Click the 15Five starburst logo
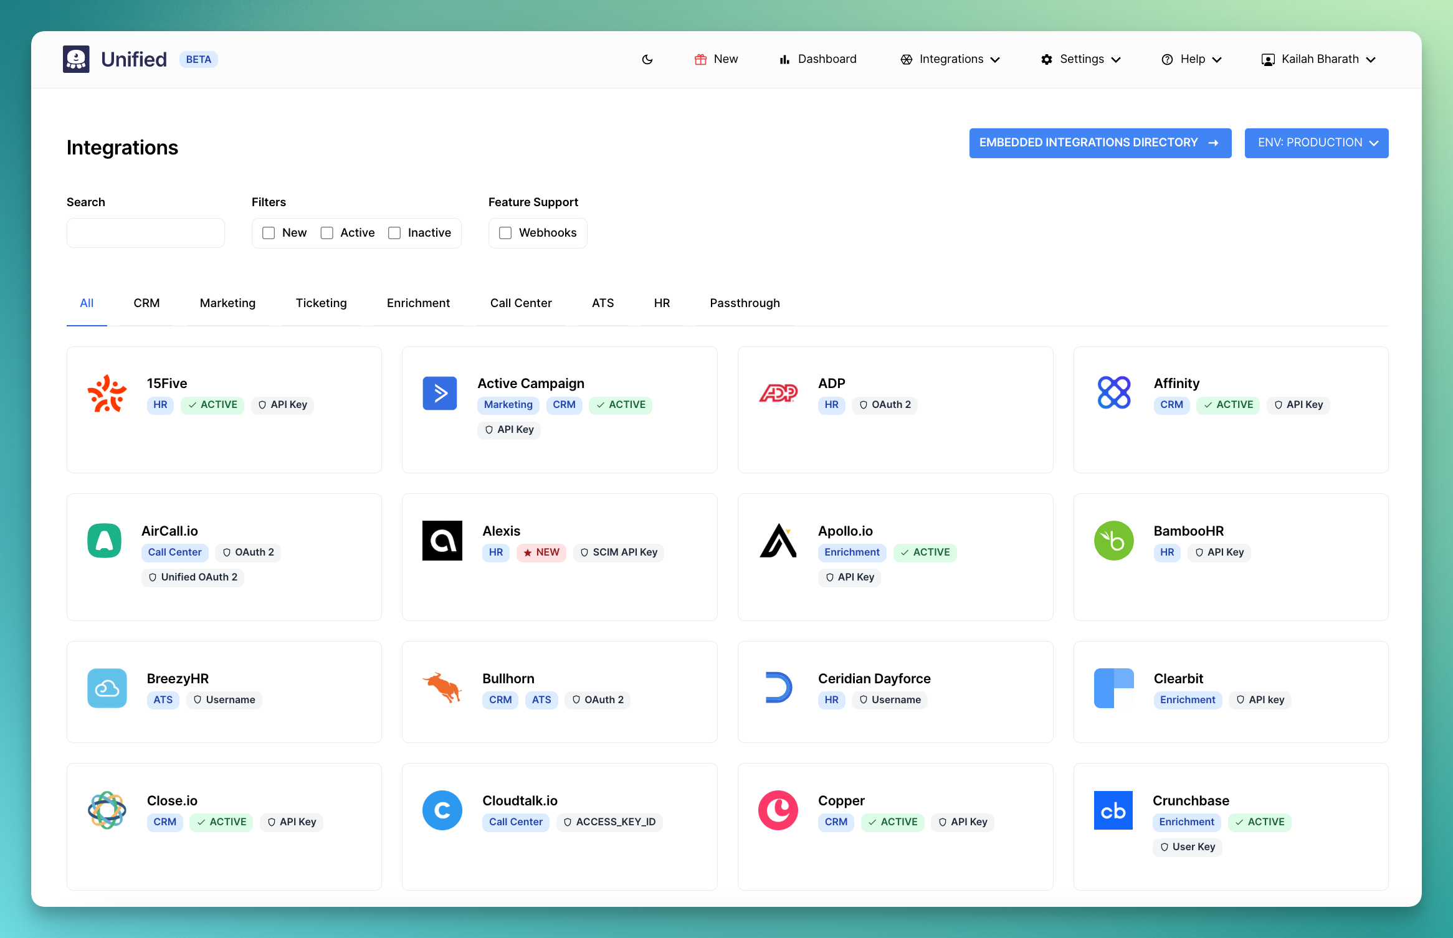This screenshot has height=938, width=1453. (x=107, y=393)
